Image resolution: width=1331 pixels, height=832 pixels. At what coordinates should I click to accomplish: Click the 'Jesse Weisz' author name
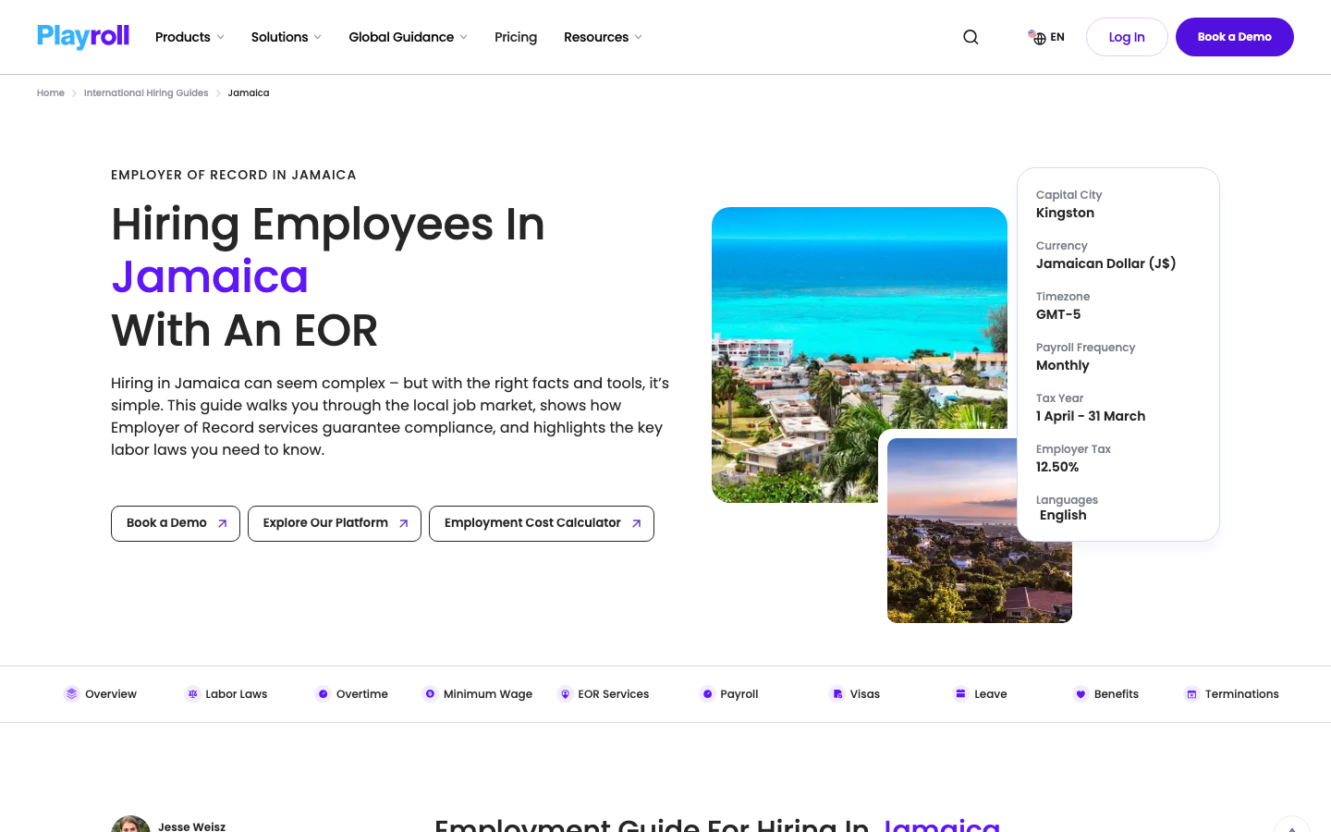[x=191, y=826]
